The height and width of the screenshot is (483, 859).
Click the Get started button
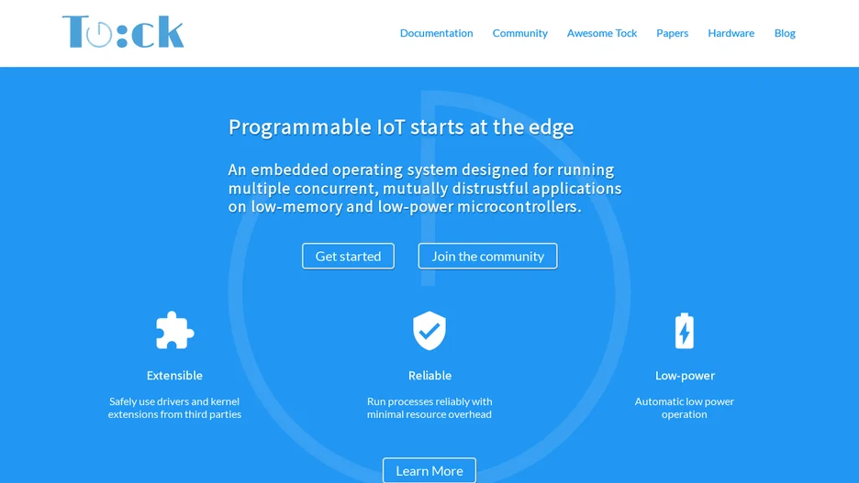click(x=348, y=256)
